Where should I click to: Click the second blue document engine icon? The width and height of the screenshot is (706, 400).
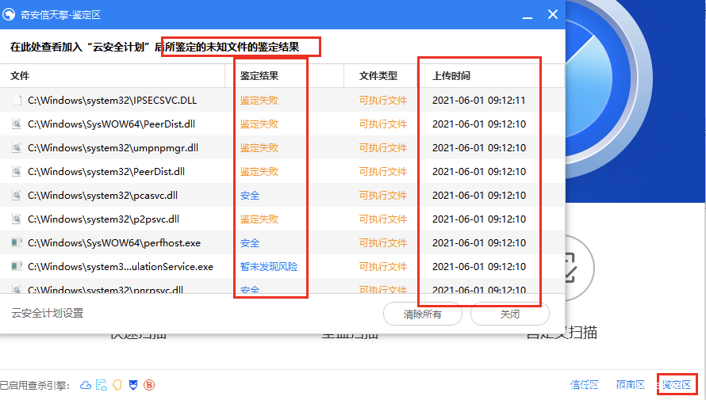coord(102,385)
